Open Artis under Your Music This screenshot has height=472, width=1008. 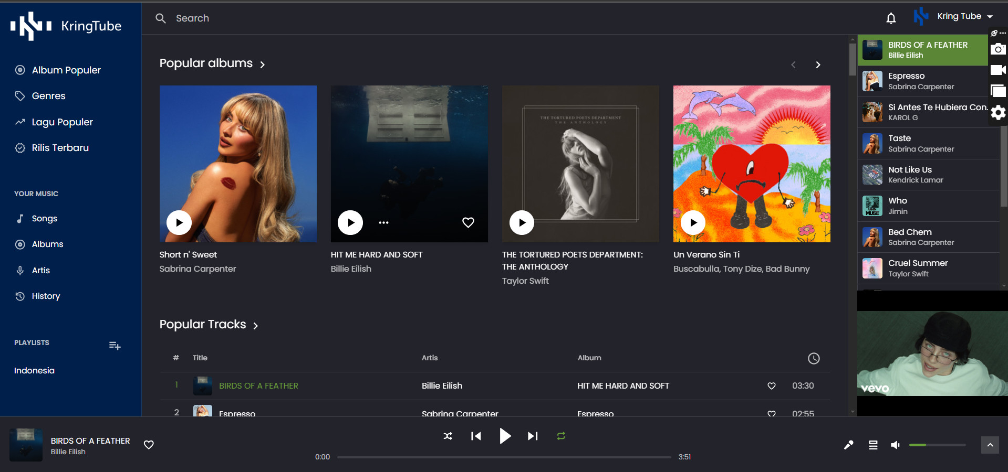click(x=33, y=271)
